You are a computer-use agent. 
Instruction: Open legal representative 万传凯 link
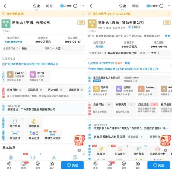tap(99, 47)
